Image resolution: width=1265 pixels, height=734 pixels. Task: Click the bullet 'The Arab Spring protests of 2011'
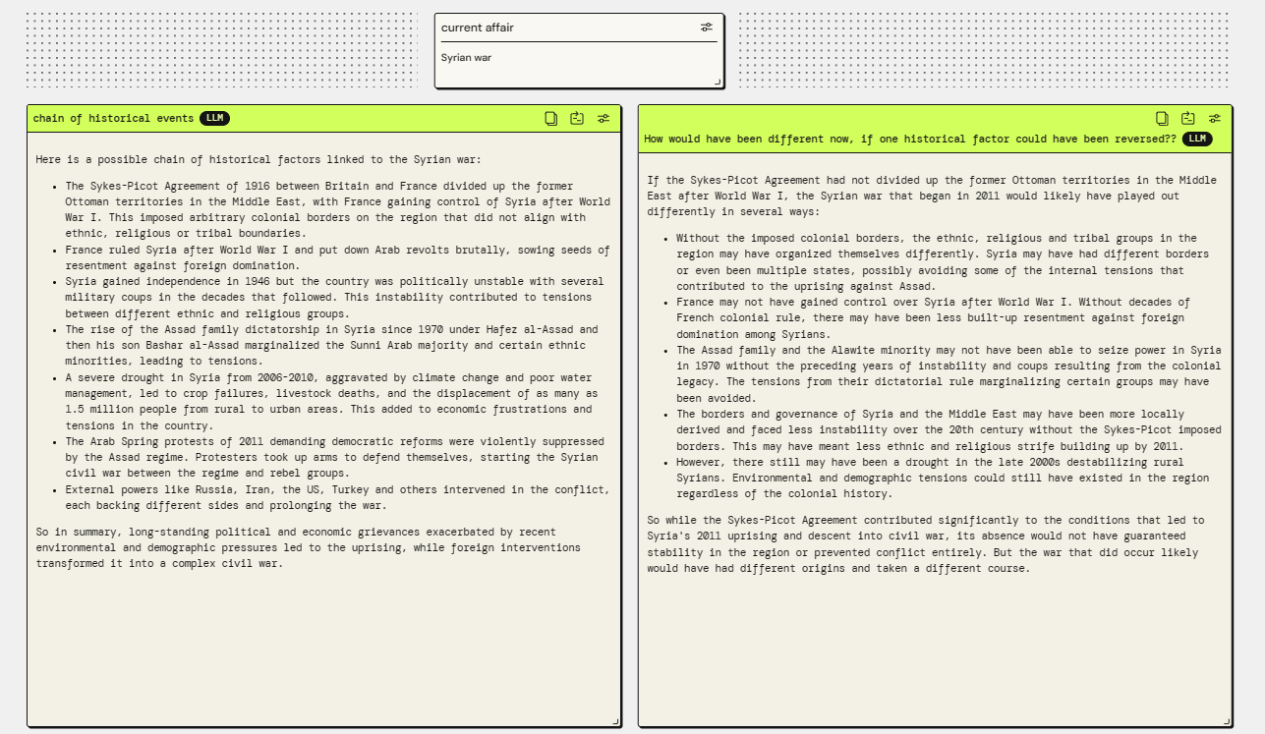click(x=334, y=458)
